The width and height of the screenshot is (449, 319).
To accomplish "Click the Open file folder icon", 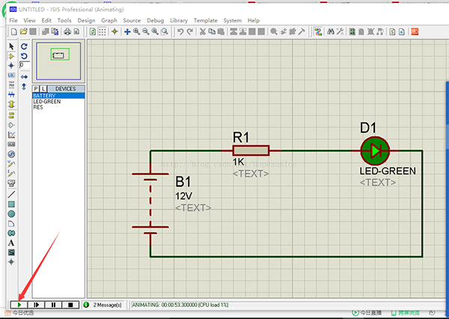I will (23, 32).
